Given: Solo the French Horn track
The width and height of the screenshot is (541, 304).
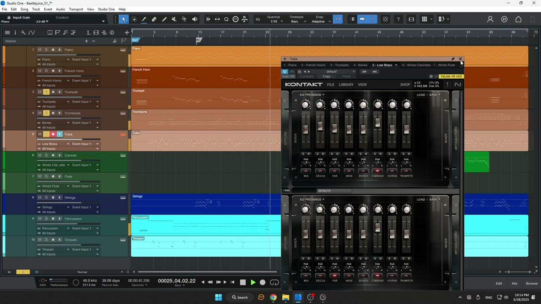Looking at the screenshot, I should (46, 71).
